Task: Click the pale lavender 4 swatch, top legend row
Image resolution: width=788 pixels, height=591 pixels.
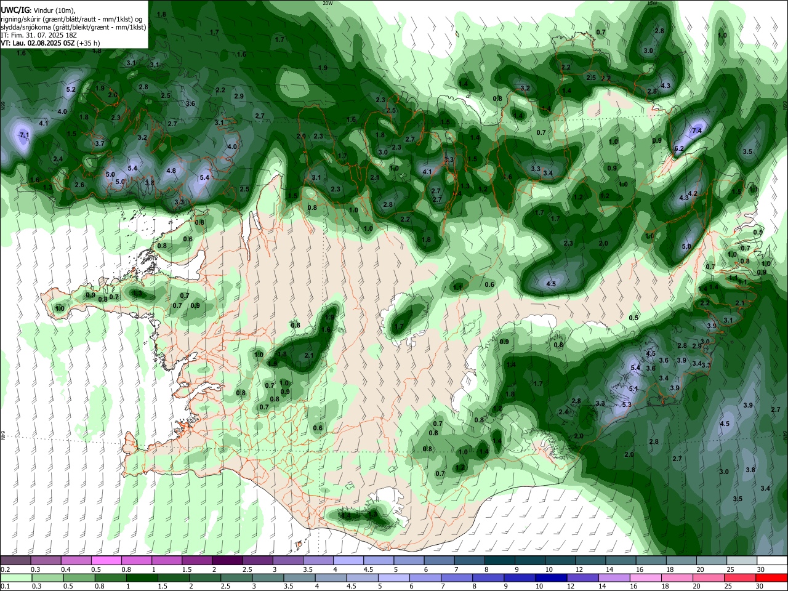Action: pyautogui.click(x=348, y=560)
